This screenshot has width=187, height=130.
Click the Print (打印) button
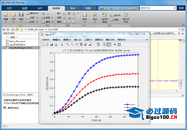(32, 22)
